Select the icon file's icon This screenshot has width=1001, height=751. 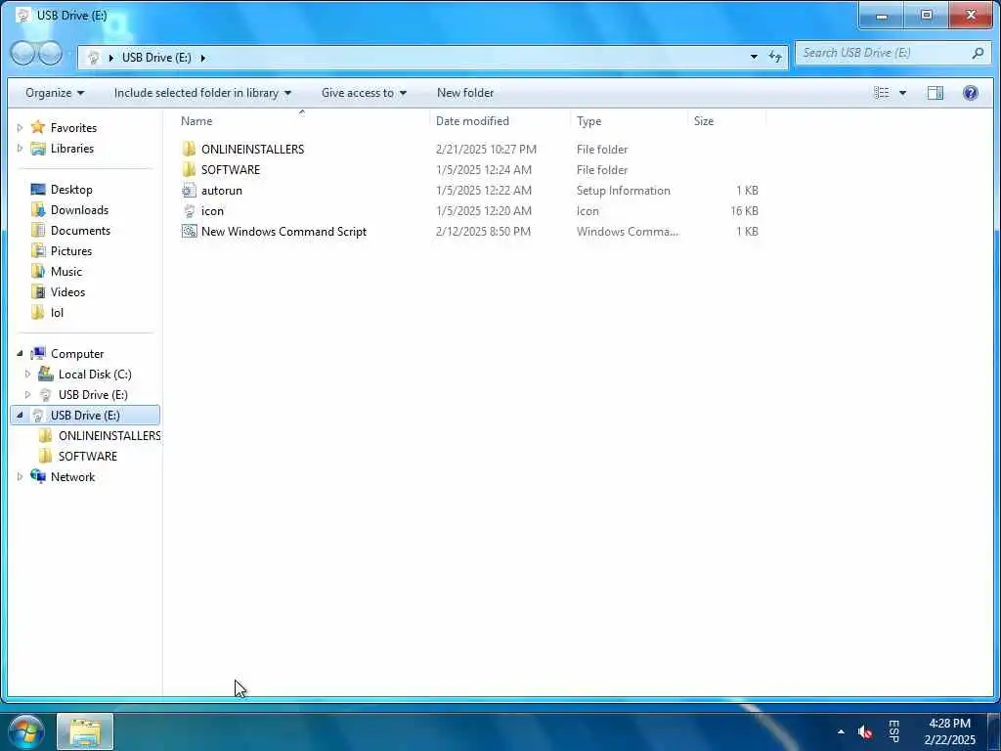[x=189, y=211]
